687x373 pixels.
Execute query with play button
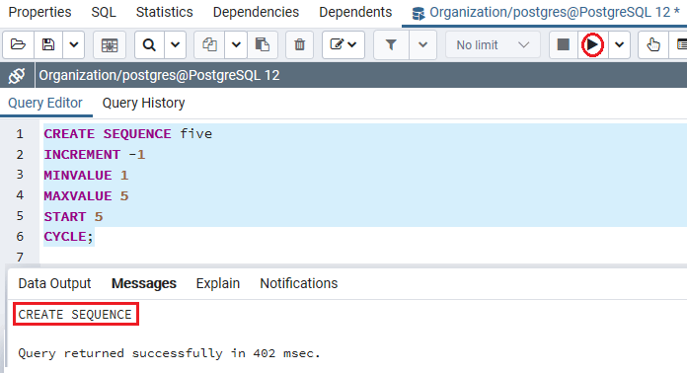[x=592, y=44]
